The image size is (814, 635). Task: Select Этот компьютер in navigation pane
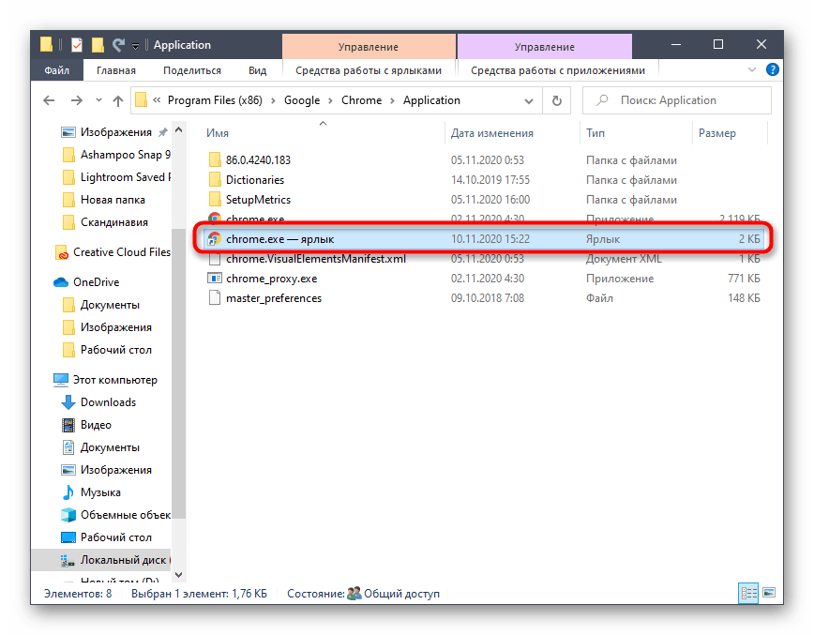pyautogui.click(x=114, y=380)
